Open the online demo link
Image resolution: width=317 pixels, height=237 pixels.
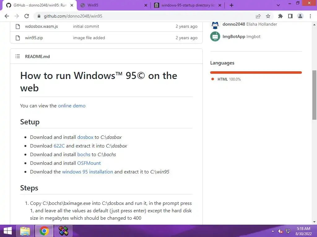[x=72, y=106]
